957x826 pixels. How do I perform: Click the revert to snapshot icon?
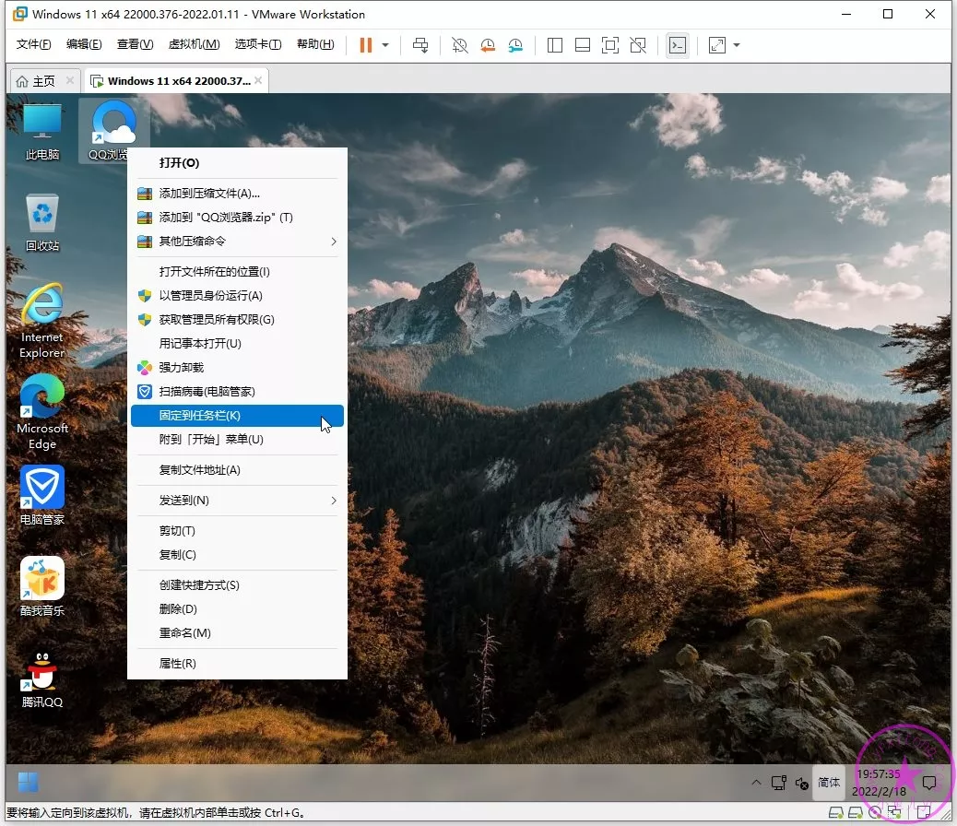488,45
